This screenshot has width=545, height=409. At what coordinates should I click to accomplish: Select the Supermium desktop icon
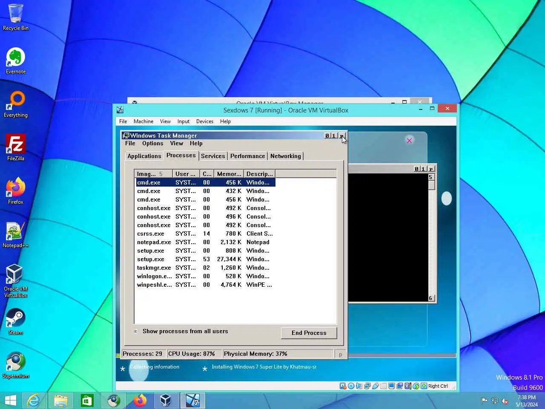16,365
